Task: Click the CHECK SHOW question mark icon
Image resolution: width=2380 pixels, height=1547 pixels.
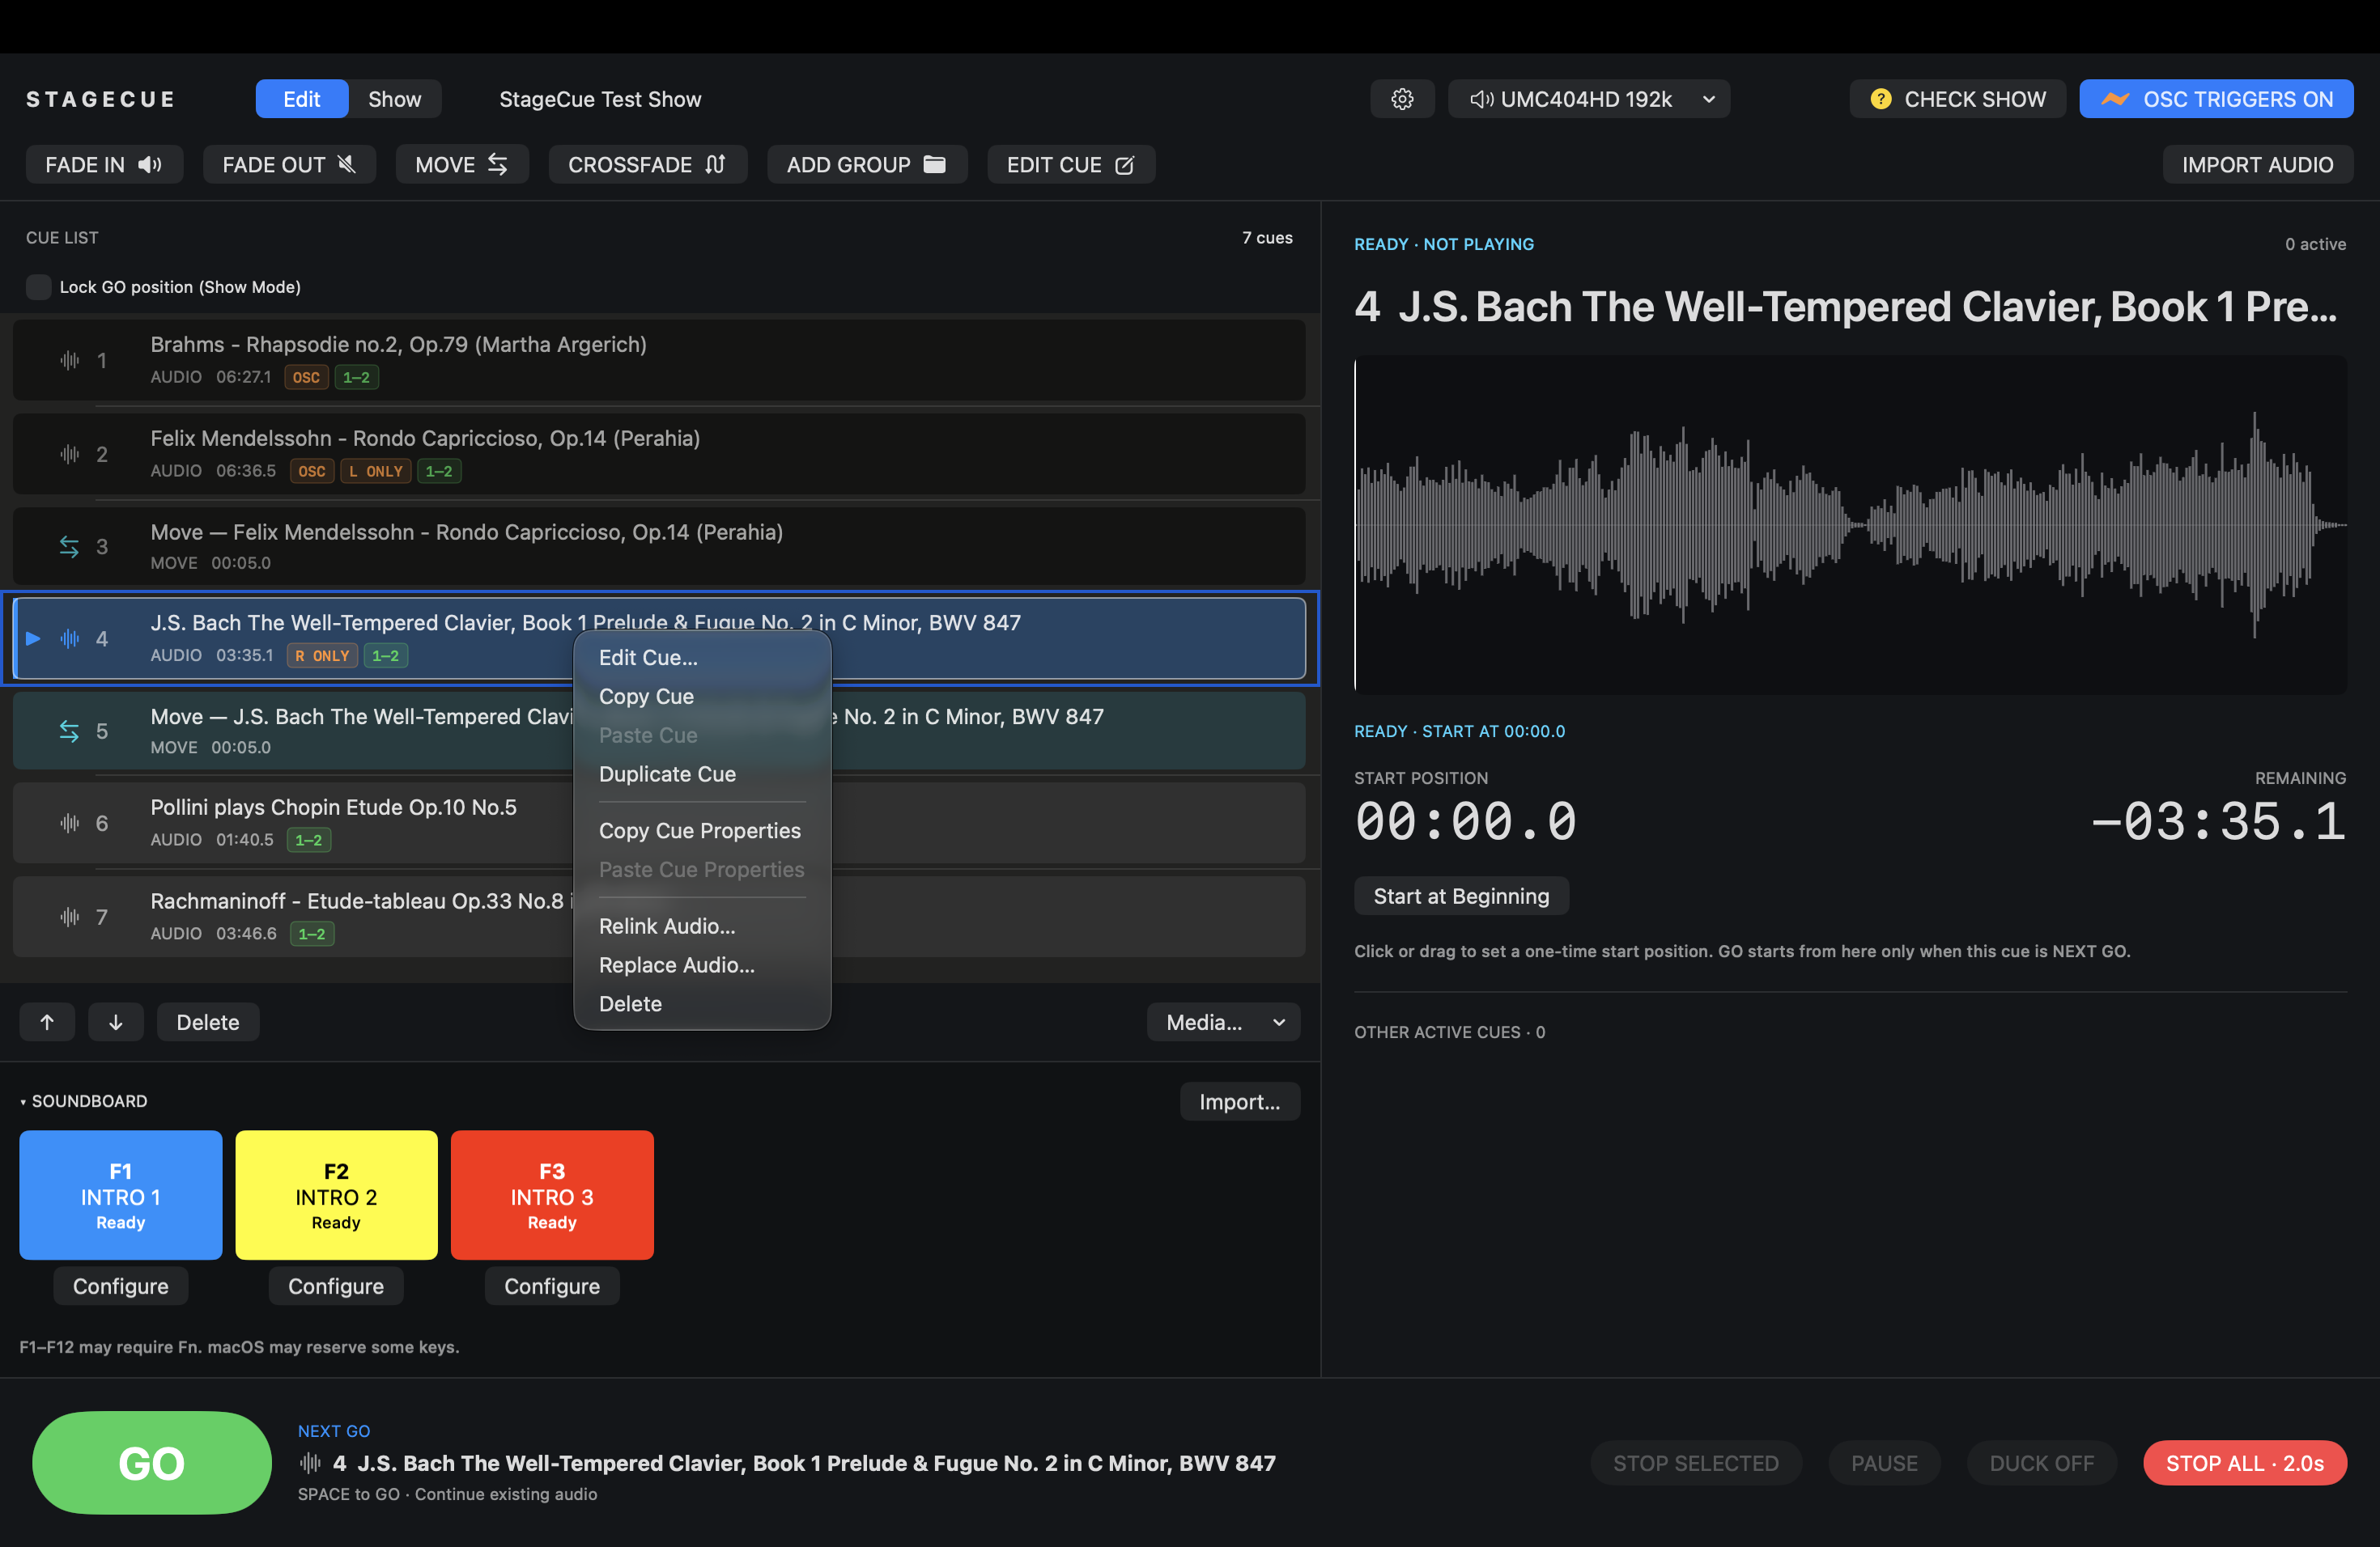Action: point(1880,99)
